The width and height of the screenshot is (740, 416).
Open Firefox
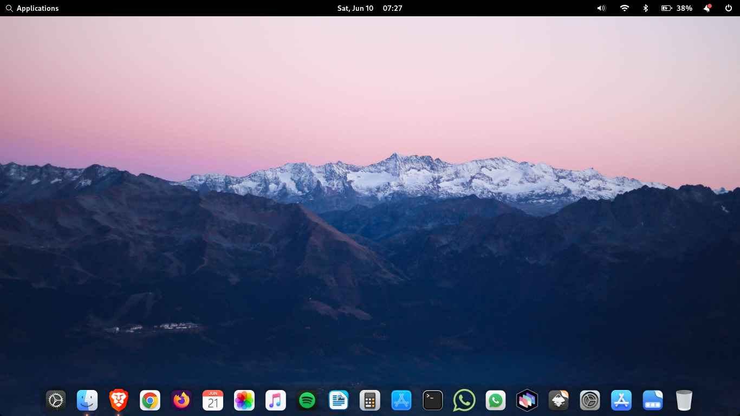(x=181, y=400)
